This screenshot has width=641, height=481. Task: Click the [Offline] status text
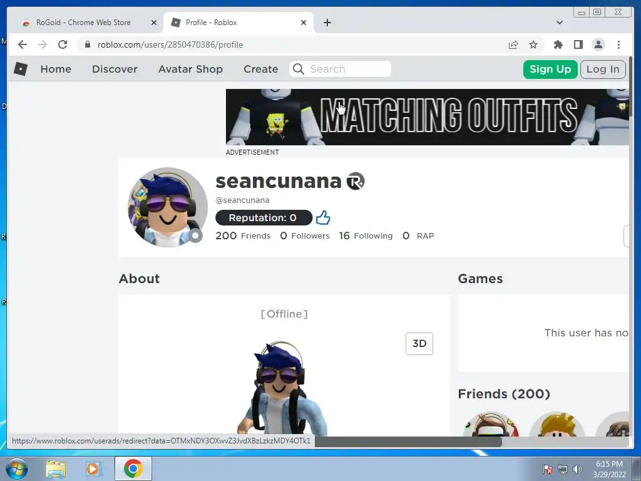click(x=284, y=314)
